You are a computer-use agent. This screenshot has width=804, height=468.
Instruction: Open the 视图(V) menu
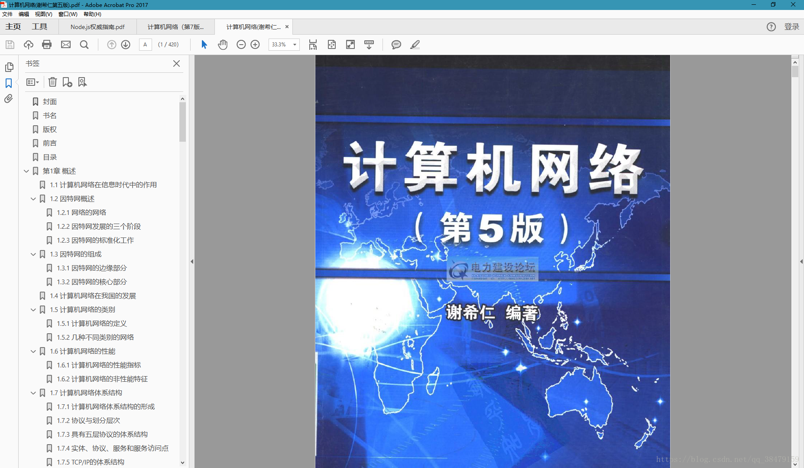point(43,14)
